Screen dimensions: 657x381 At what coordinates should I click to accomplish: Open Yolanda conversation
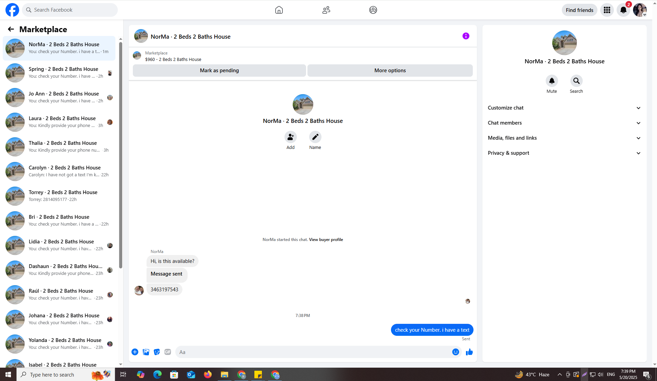click(x=59, y=344)
